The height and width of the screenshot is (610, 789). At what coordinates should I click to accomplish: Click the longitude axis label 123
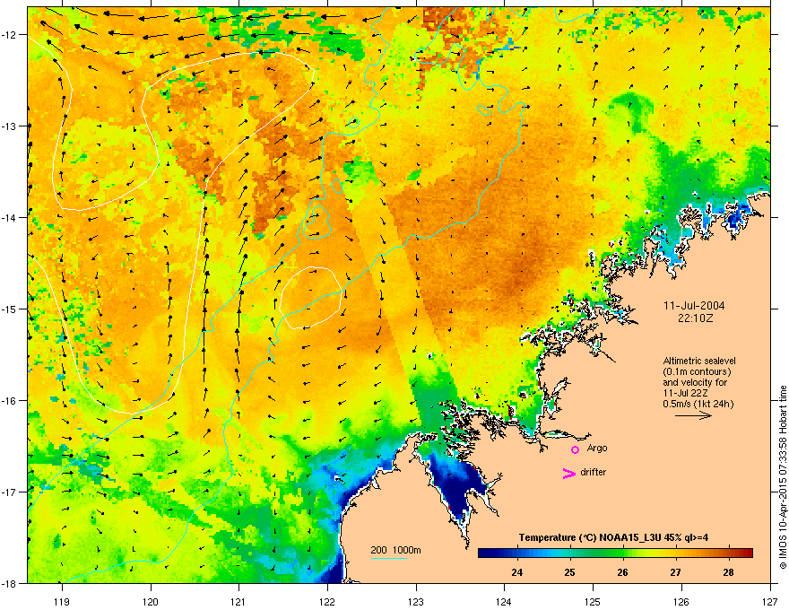coord(416,601)
